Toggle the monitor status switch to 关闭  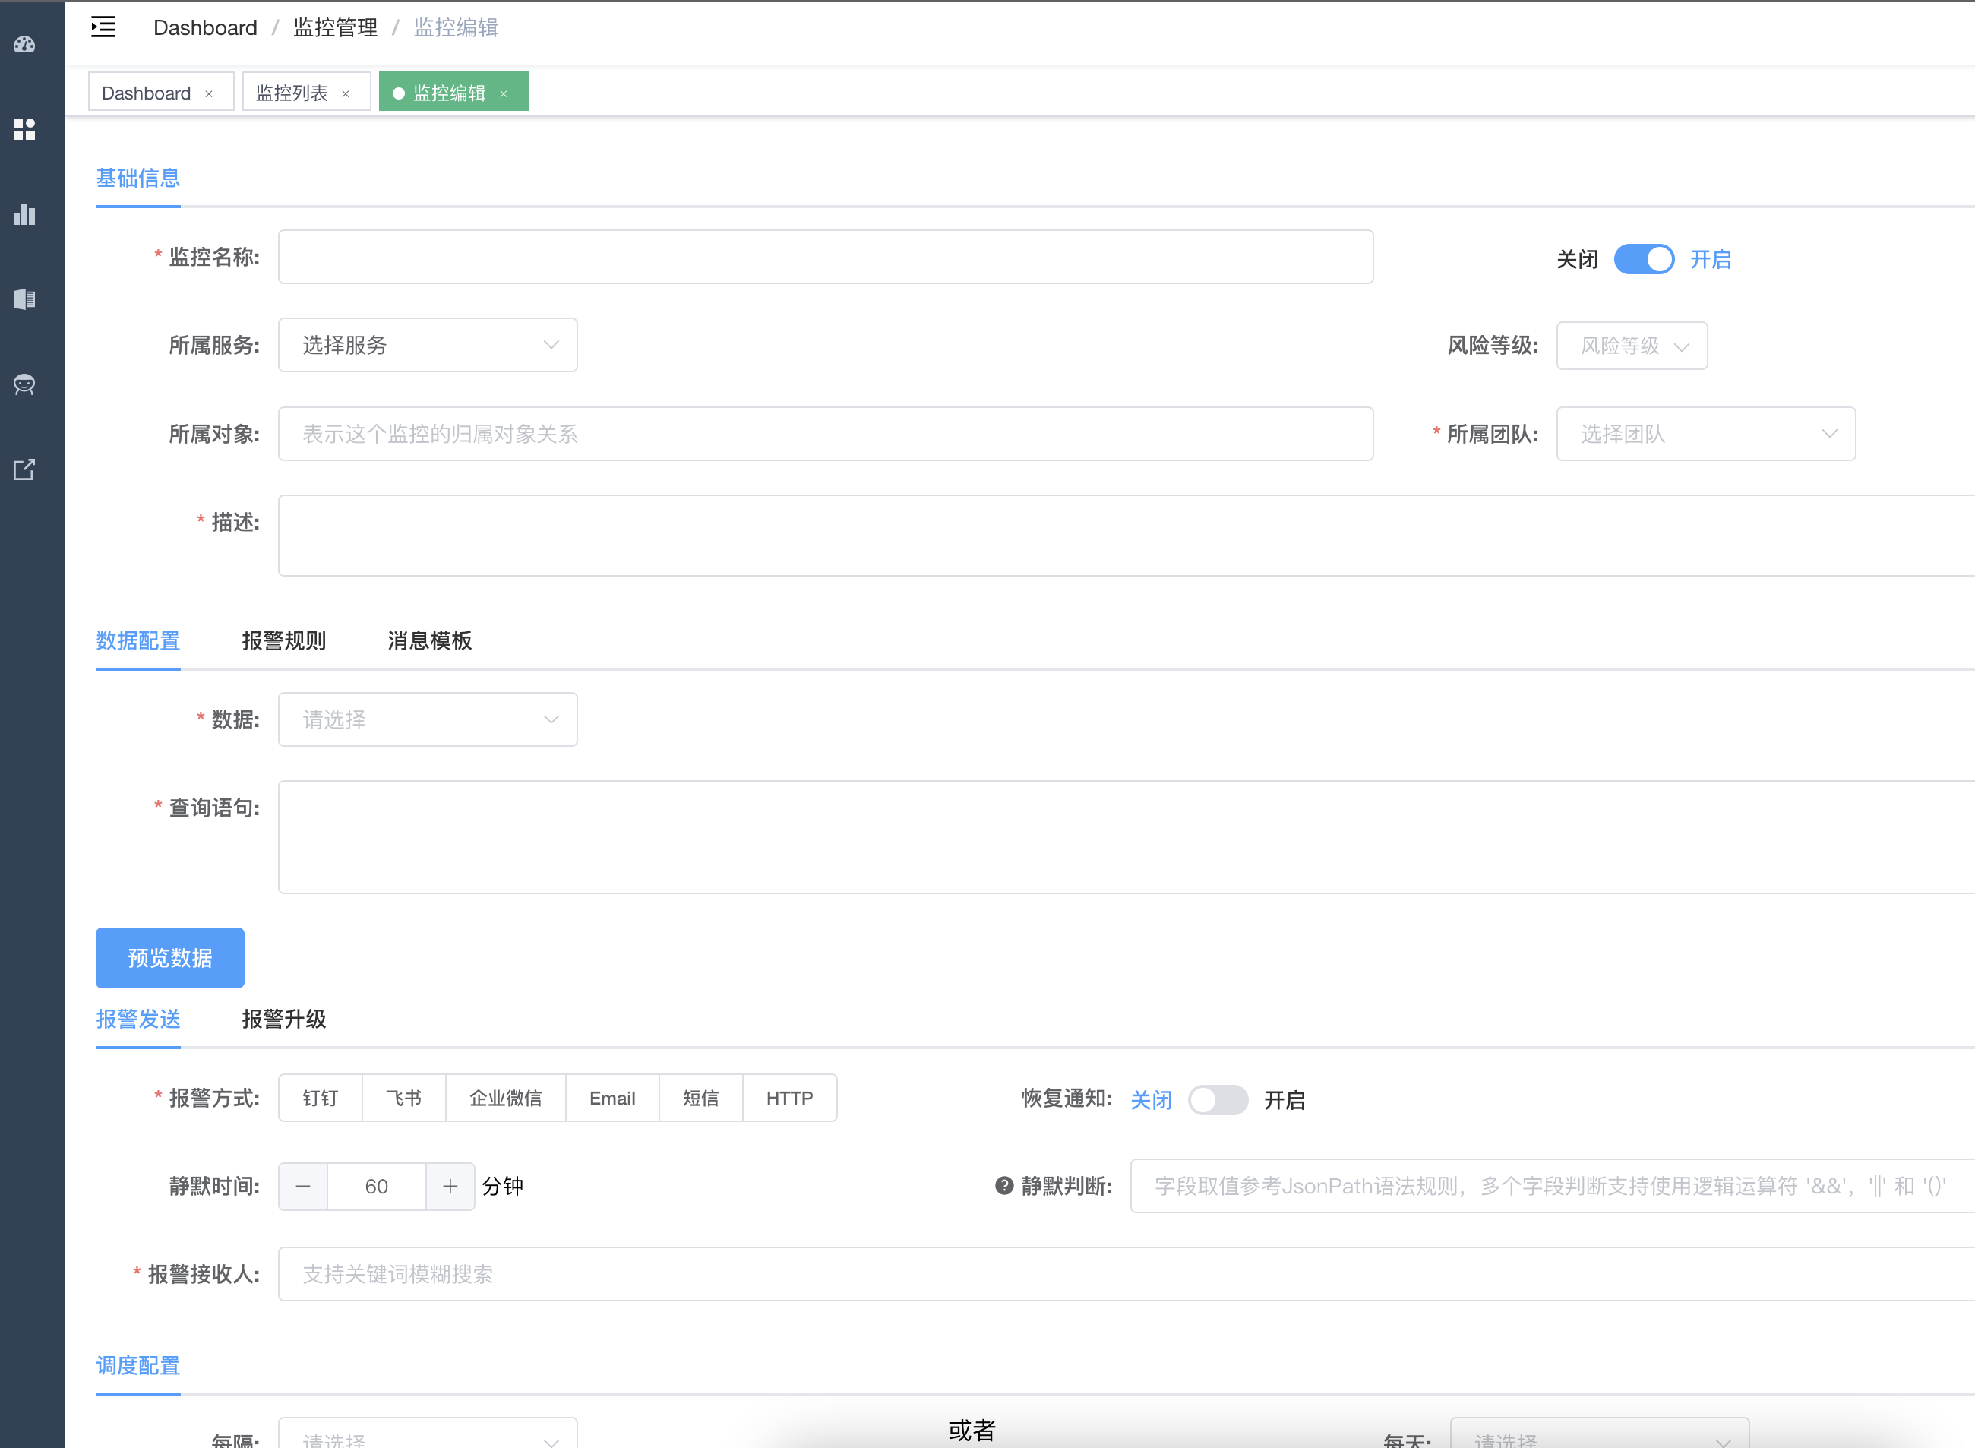click(1644, 258)
